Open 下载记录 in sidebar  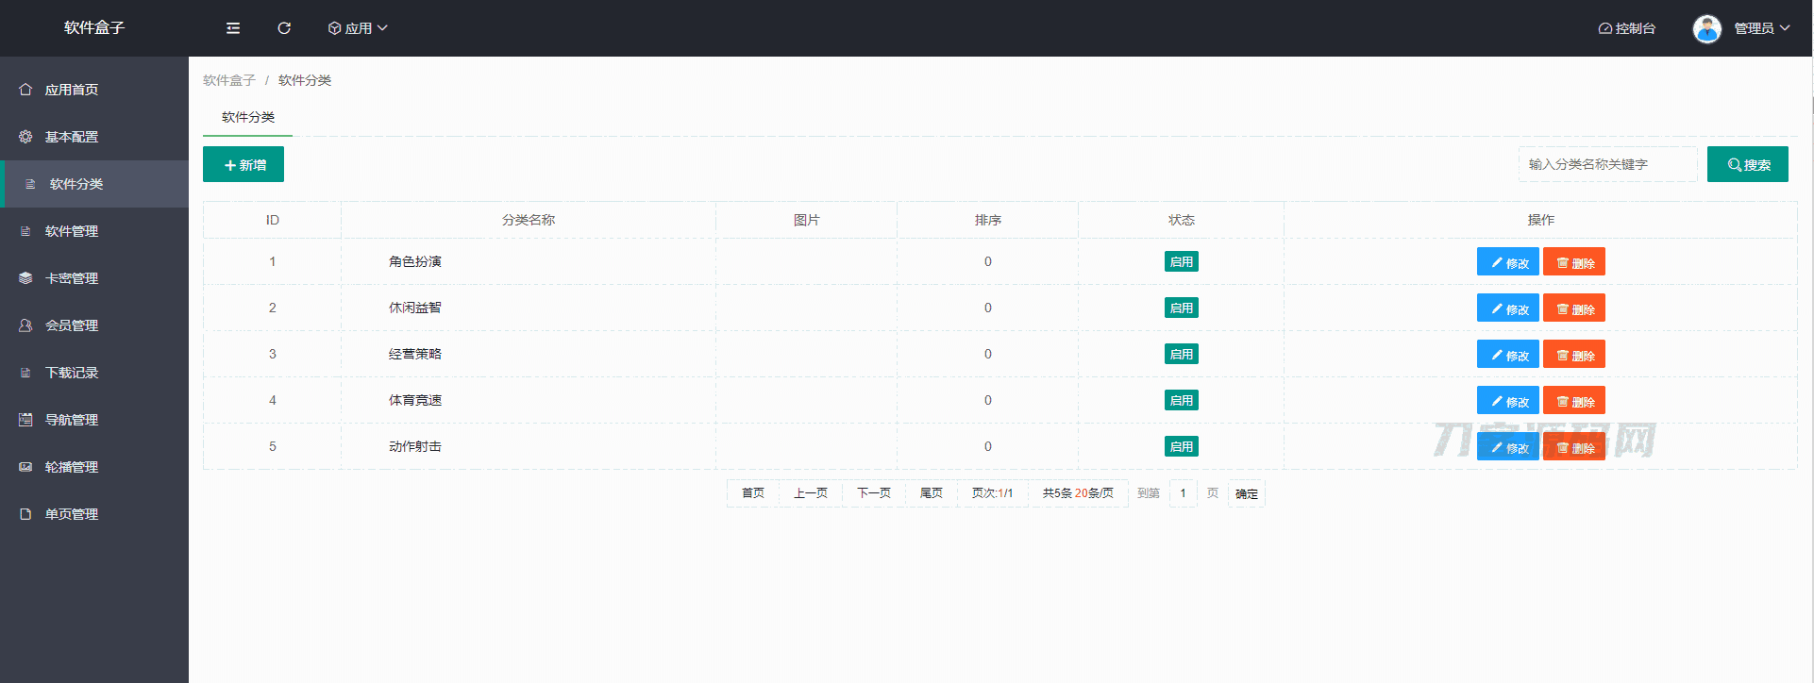pyautogui.click(x=94, y=373)
